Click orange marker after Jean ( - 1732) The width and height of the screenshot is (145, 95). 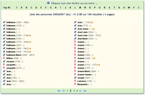92,22
